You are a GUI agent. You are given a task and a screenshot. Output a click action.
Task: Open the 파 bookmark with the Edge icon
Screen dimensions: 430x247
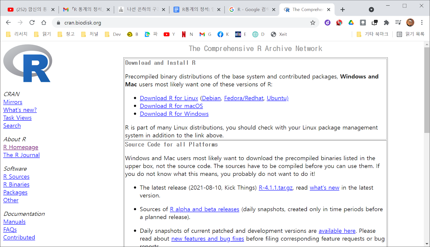(x=151, y=34)
